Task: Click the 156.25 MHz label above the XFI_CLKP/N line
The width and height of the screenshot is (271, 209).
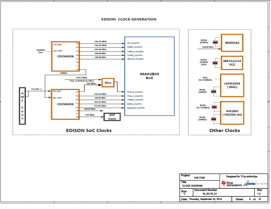Action: 100,41
